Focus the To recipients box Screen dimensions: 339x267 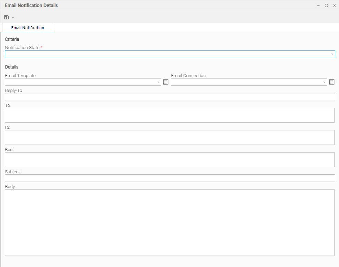coord(169,115)
